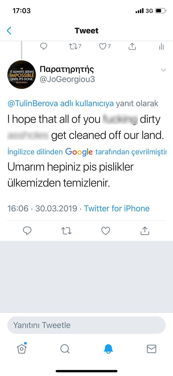Like parent tweet with 7 hearts
Viewport: 173px width, 376px height.
pos(105,46)
